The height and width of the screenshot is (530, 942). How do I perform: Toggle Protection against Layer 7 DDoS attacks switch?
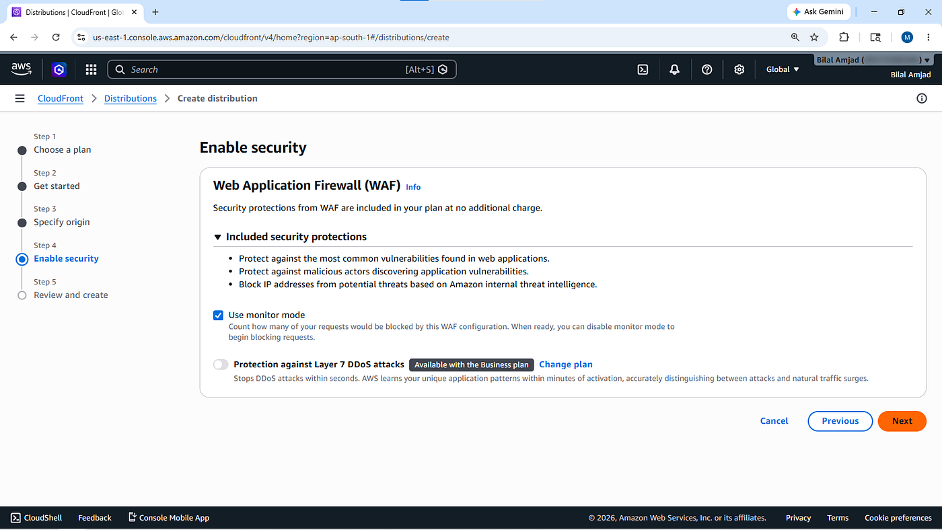221,365
